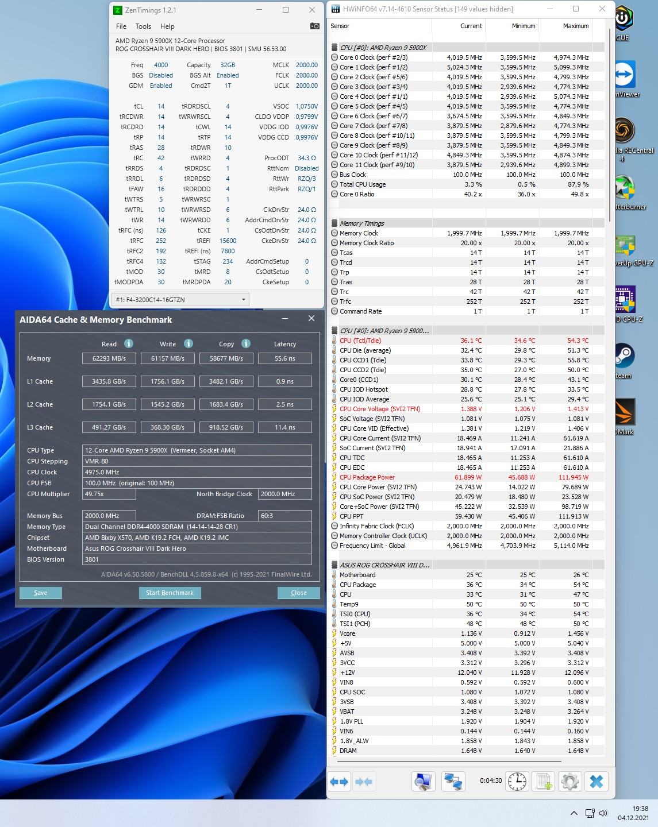Click the HWiNFO clock reset icon
Image resolution: width=658 pixels, height=827 pixels.
pos(517,782)
